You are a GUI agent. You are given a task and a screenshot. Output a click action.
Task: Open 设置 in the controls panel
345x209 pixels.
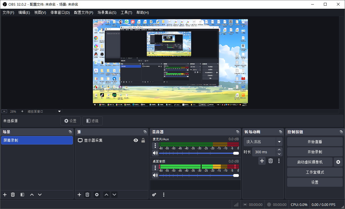[x=315, y=182]
